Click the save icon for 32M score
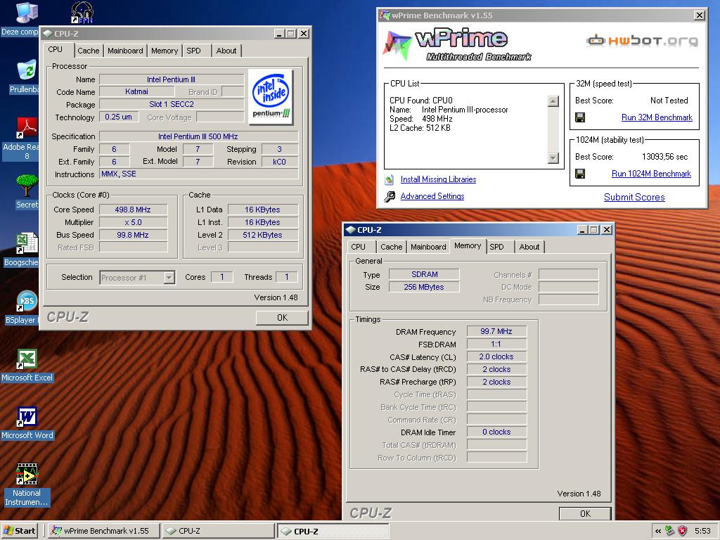This screenshot has height=540, width=720. tap(580, 117)
